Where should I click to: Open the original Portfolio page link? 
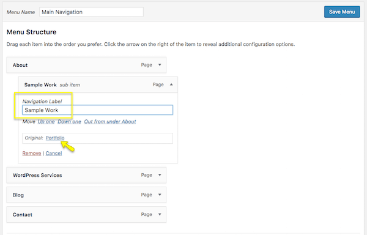coord(55,138)
